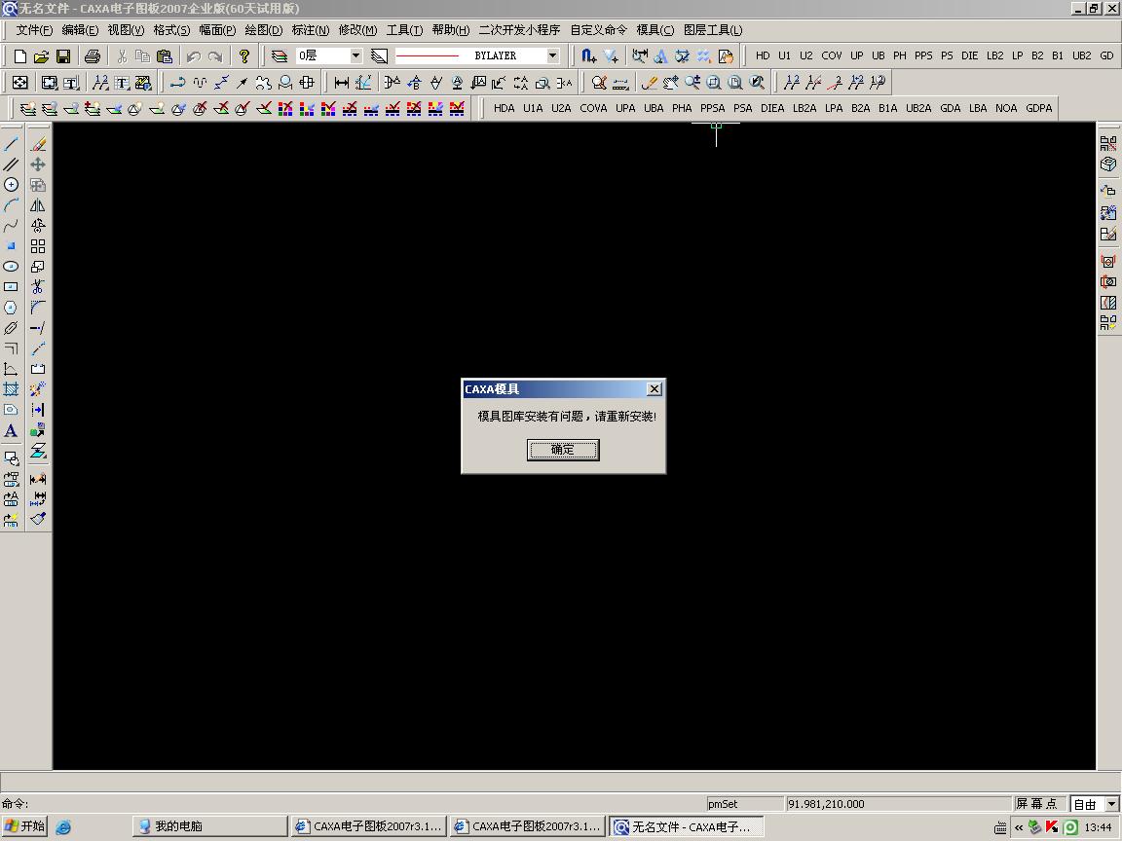1122x841 pixels.
Task: Select the Erase tool in edit toolbar
Action: [38, 144]
